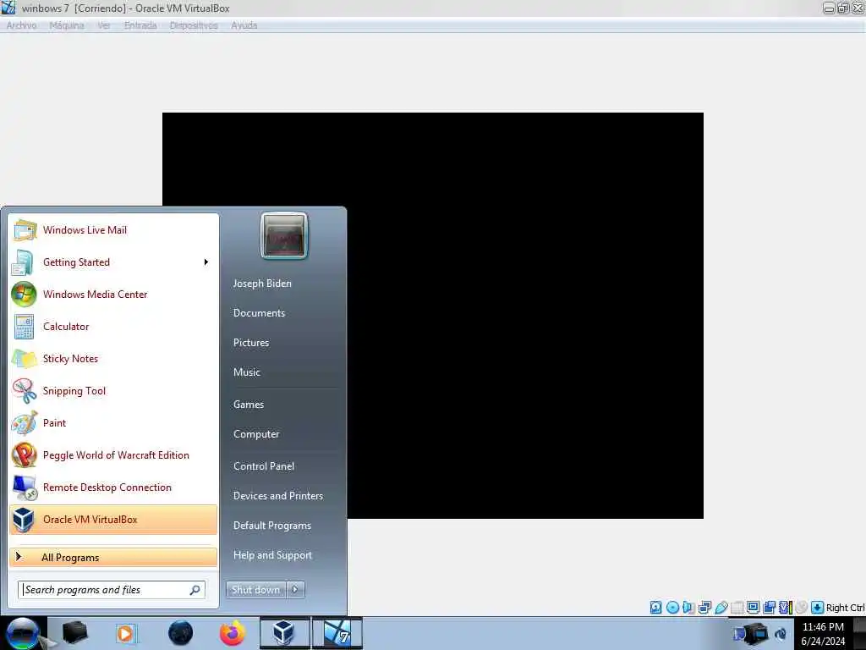866x650 pixels.
Task: Click the swirl tray icon beside the clock
Action: point(781,634)
